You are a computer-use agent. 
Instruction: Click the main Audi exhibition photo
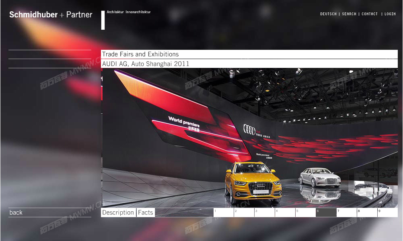coord(249,138)
